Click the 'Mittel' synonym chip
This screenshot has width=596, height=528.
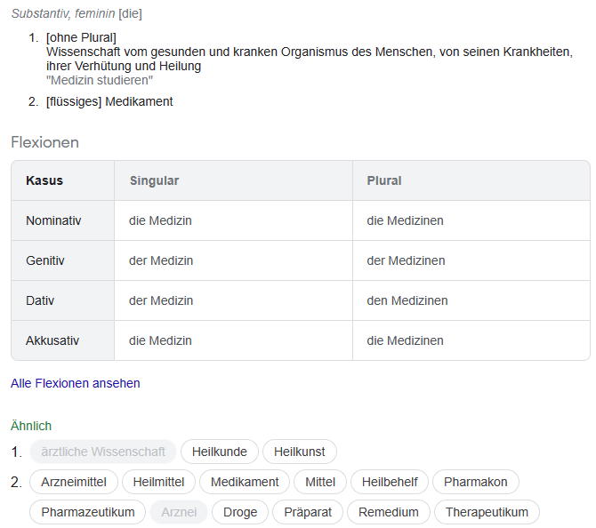click(320, 482)
